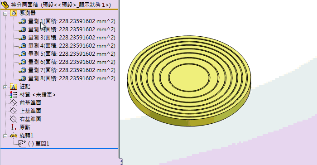The image size is (317, 165).
Task: Click the sensor icon for 量測 3
Action: tap(23, 38)
